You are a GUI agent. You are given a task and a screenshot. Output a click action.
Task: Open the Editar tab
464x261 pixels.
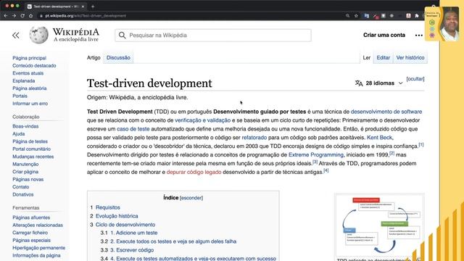click(384, 58)
